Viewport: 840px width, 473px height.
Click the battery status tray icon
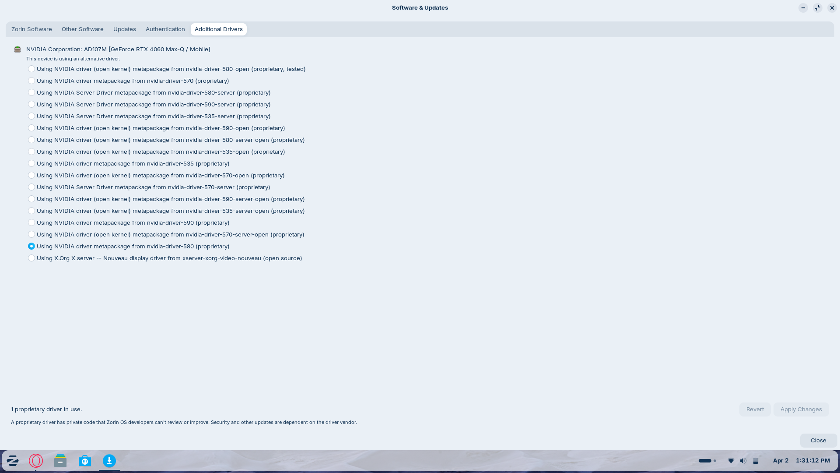coord(756,461)
